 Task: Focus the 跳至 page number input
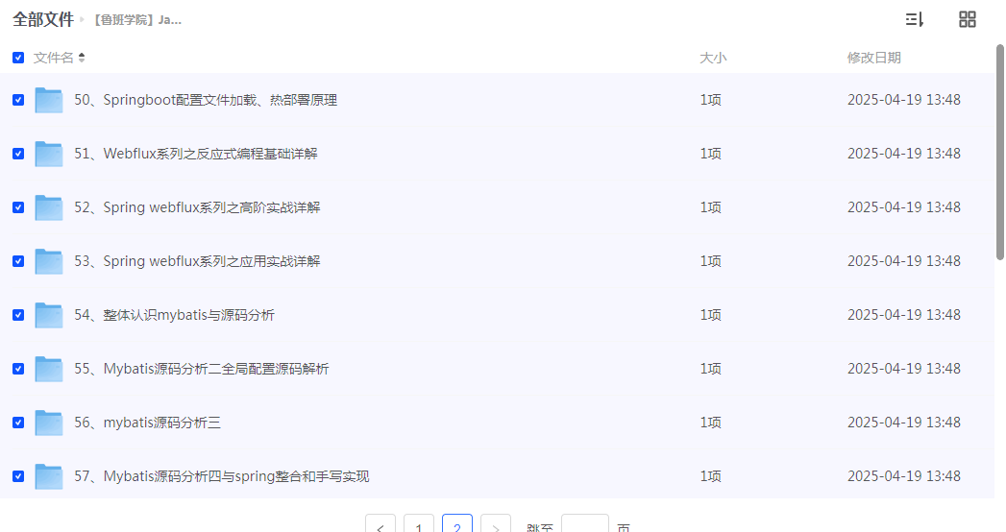pos(584,525)
